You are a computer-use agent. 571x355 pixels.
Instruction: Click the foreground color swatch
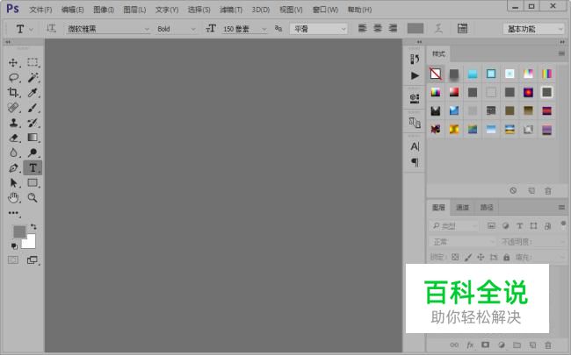[19, 231]
